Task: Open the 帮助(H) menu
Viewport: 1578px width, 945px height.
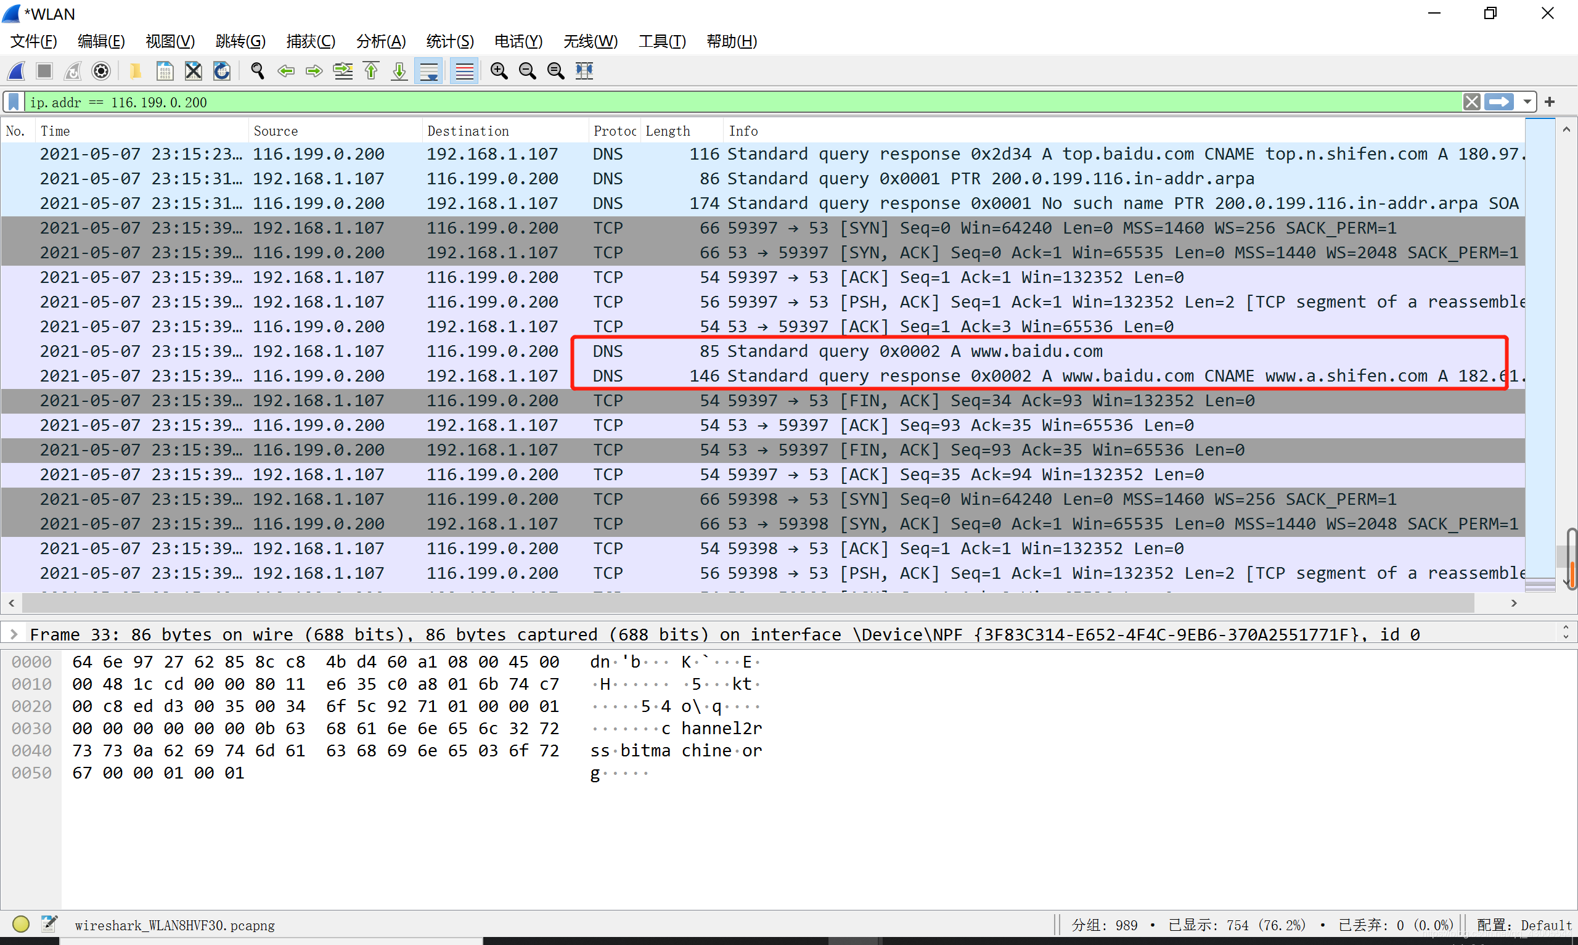Action: pos(732,41)
